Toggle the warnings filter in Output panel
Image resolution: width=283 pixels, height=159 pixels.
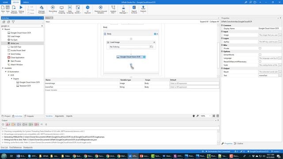click(14, 125)
